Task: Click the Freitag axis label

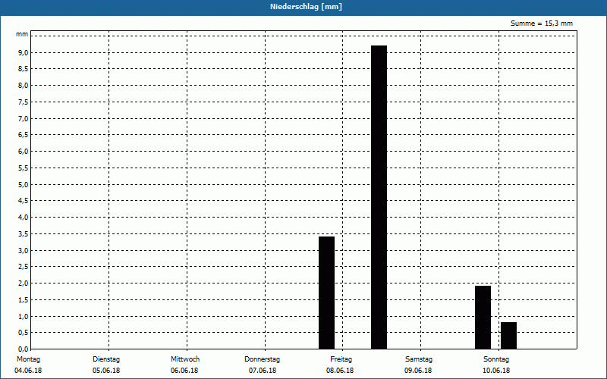Action: (341, 359)
